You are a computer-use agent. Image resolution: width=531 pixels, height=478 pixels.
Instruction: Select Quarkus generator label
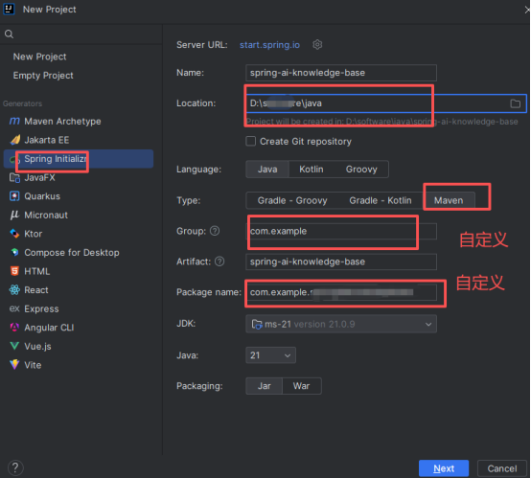pos(42,196)
